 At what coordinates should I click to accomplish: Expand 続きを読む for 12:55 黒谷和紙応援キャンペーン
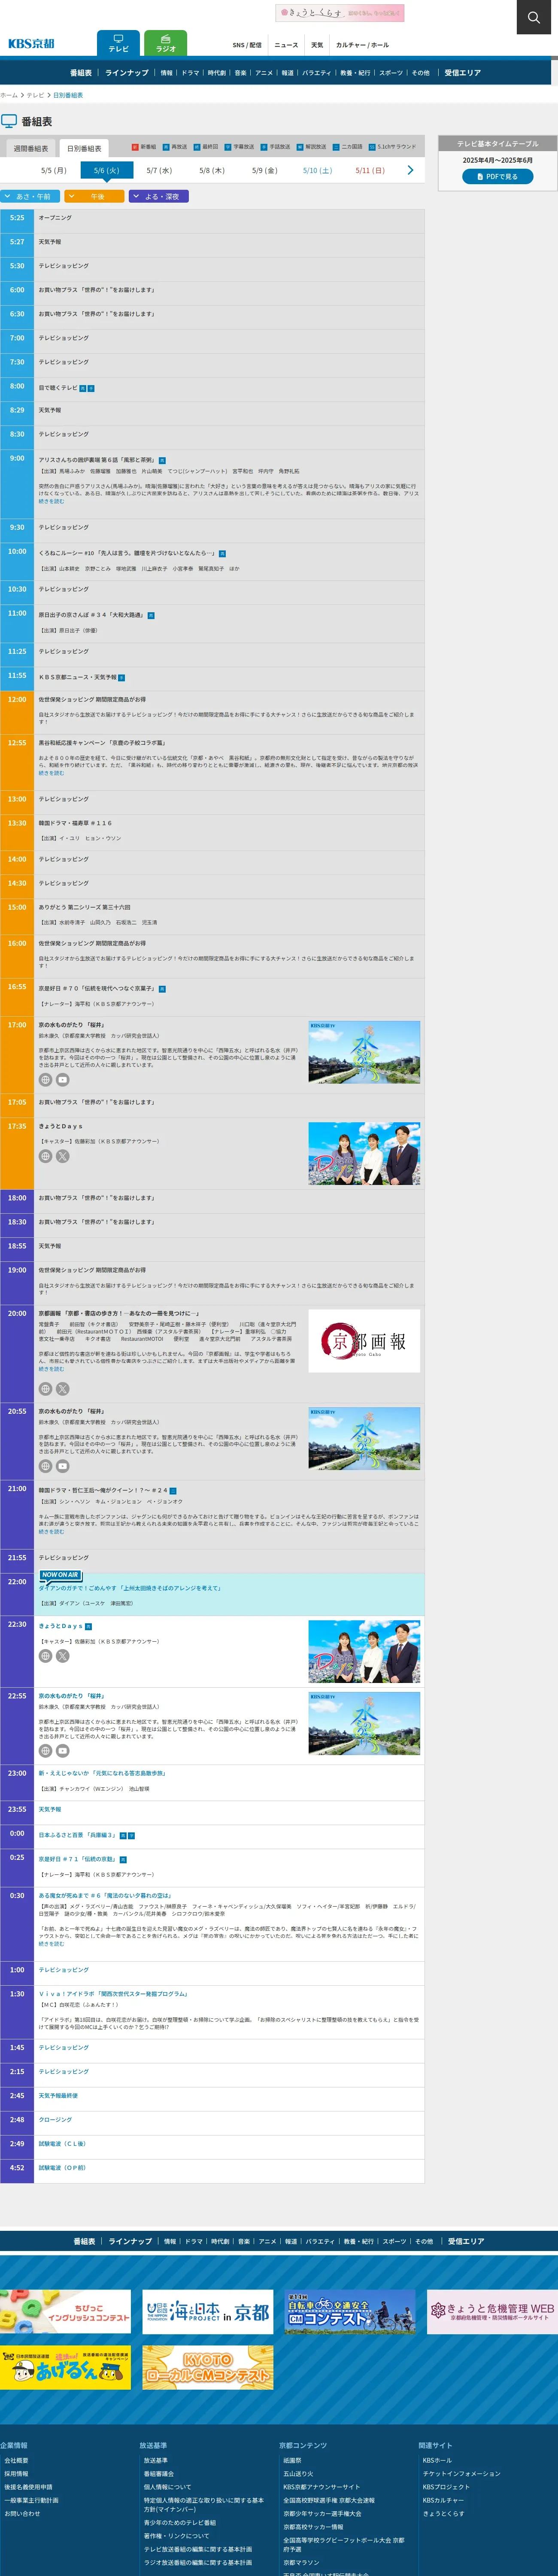coord(51,773)
